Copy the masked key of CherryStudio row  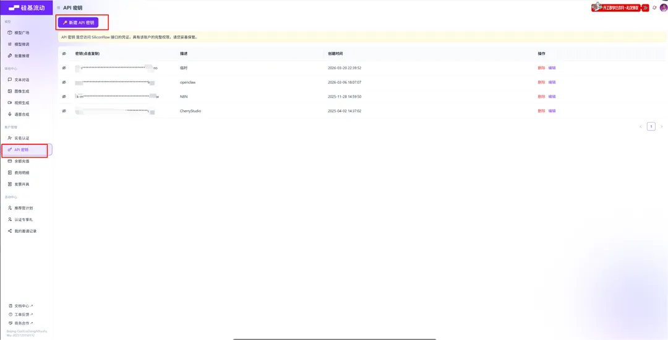[x=114, y=110]
